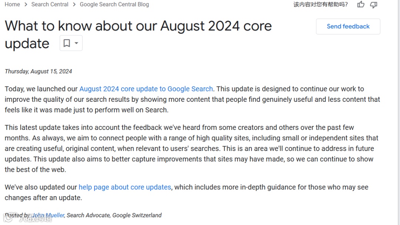Open the August 2024 core update link
400x225 pixels.
146,89
